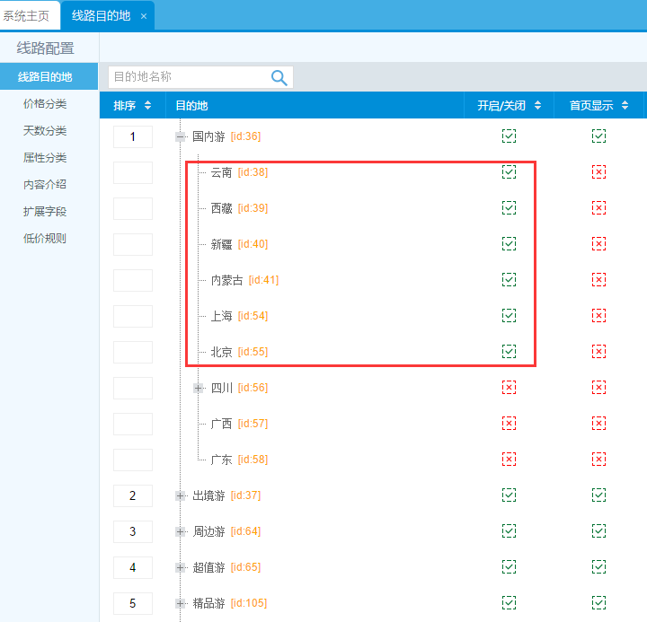Click the search magnifier icon
The height and width of the screenshot is (622, 647).
[x=279, y=78]
